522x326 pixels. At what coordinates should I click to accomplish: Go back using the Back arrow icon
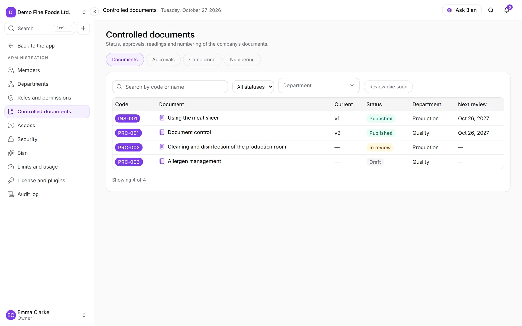pyautogui.click(x=11, y=46)
